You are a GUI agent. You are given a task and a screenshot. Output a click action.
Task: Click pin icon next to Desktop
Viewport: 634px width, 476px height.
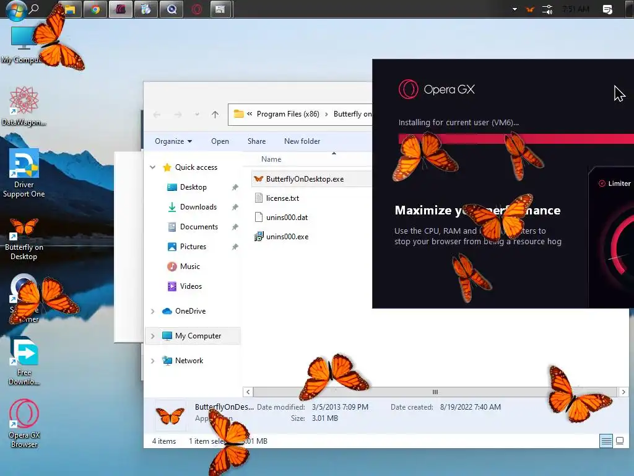pos(235,187)
